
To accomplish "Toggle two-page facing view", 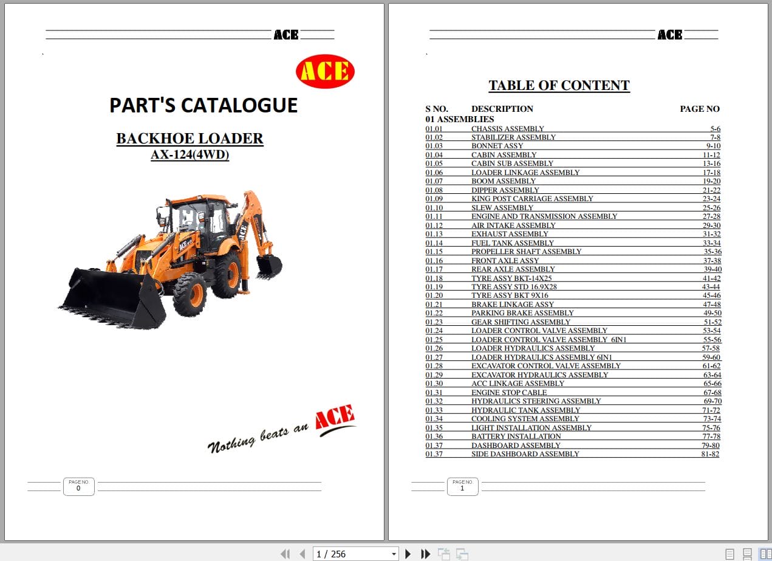I will pyautogui.click(x=765, y=554).
